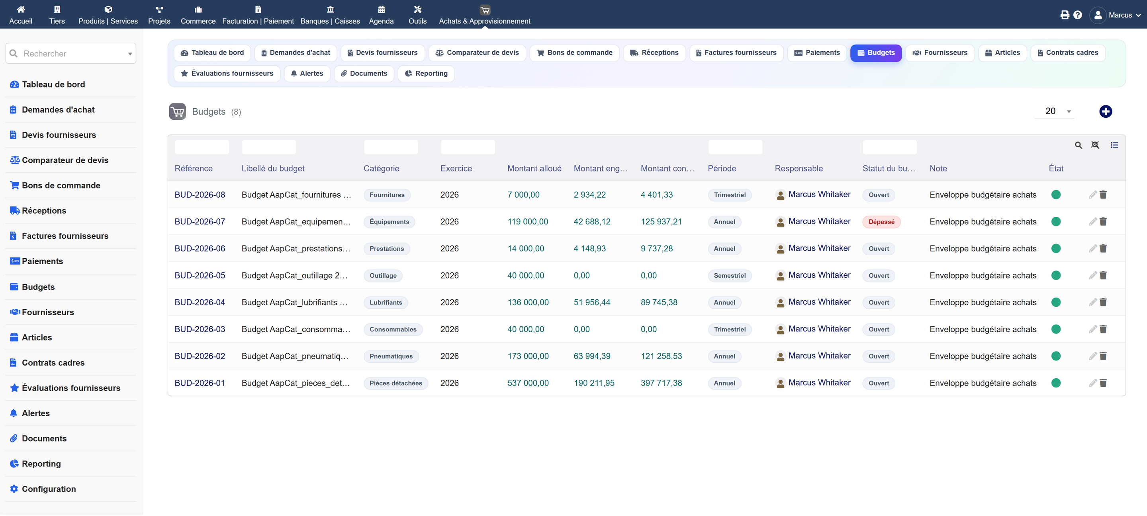Click the add new budget plus icon

(x=1105, y=111)
